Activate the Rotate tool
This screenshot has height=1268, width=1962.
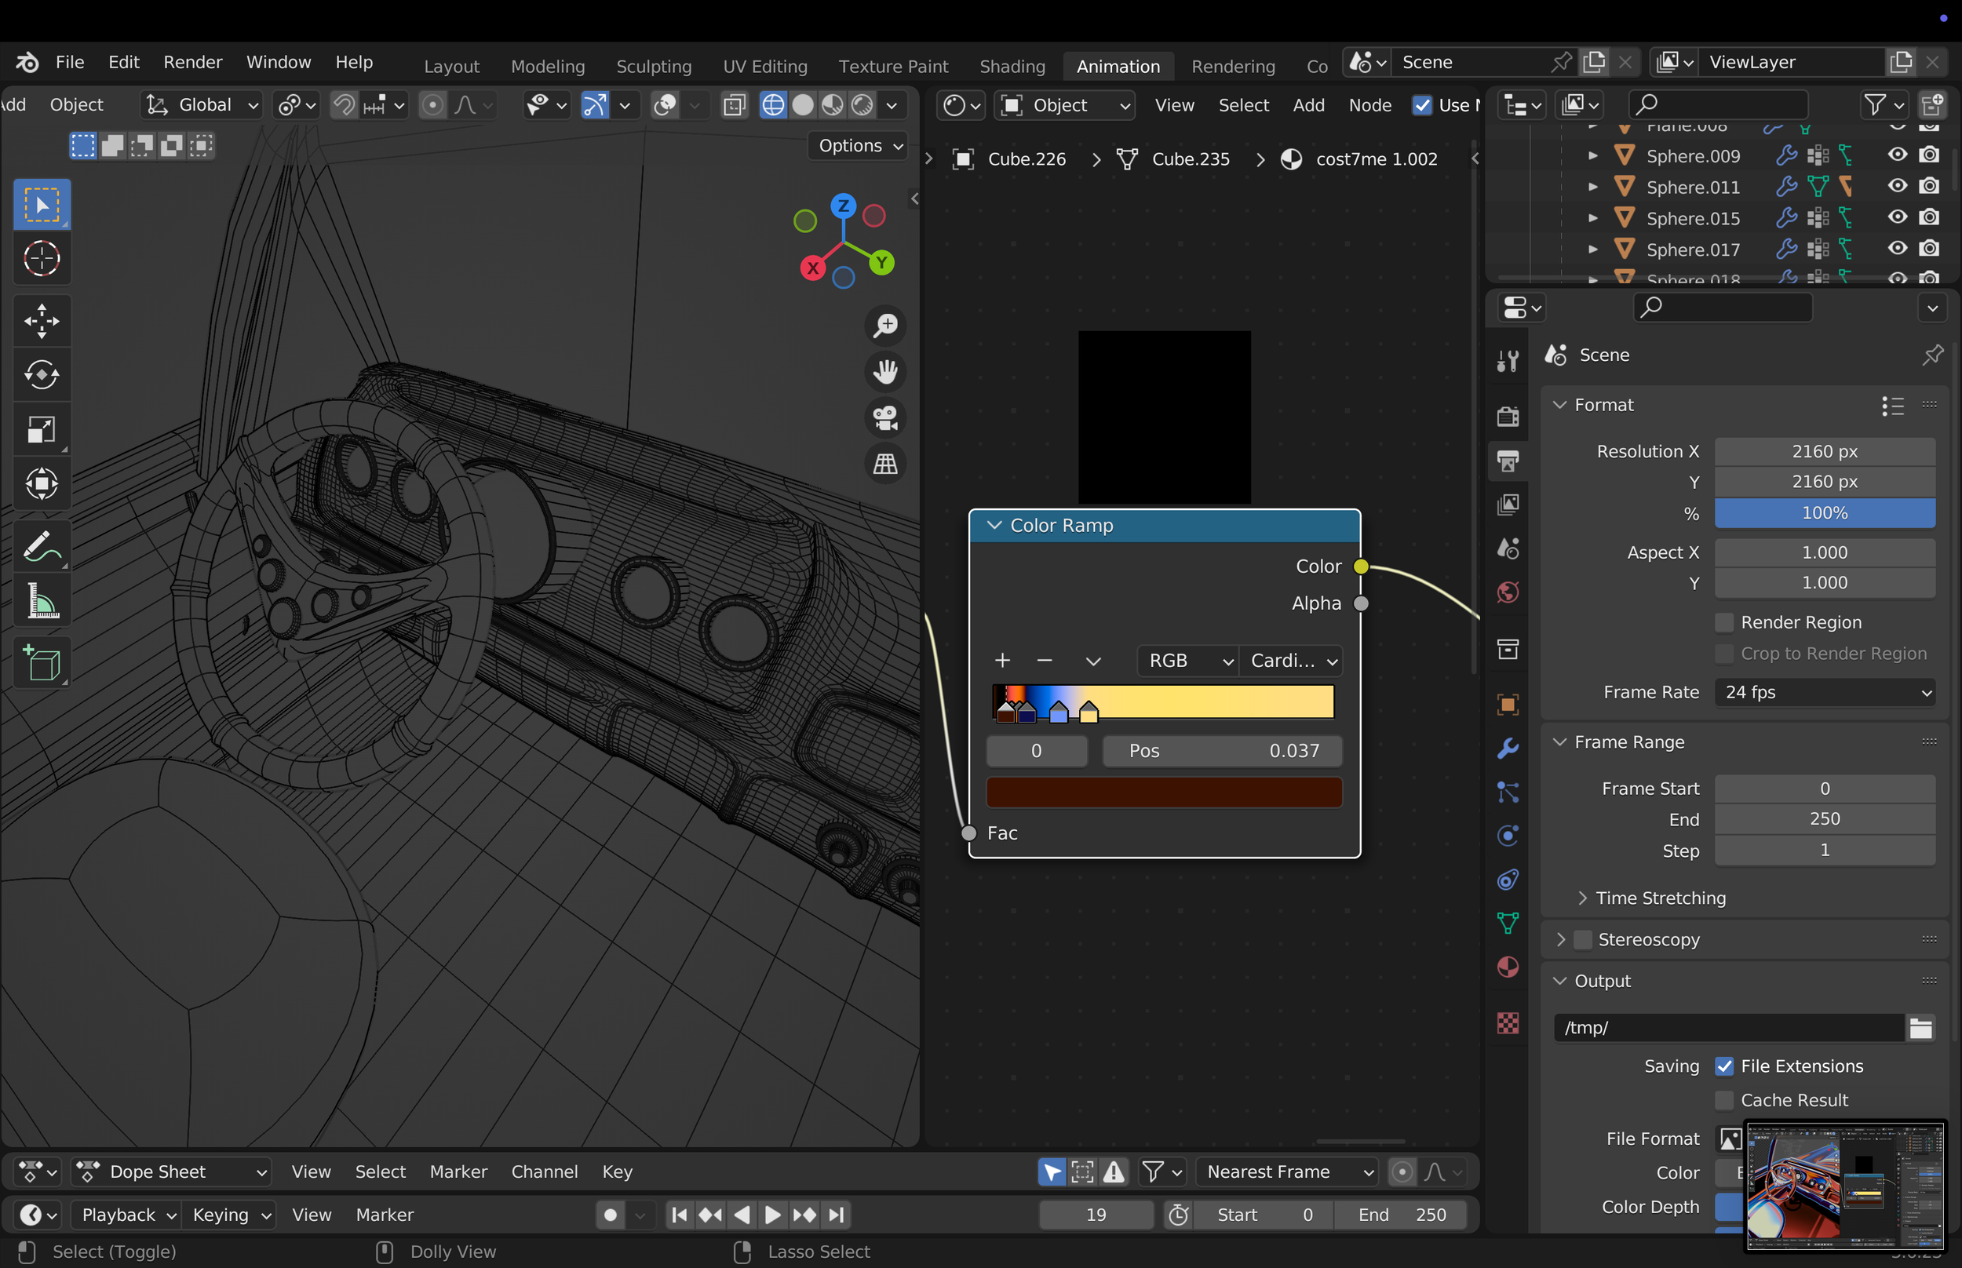[41, 376]
